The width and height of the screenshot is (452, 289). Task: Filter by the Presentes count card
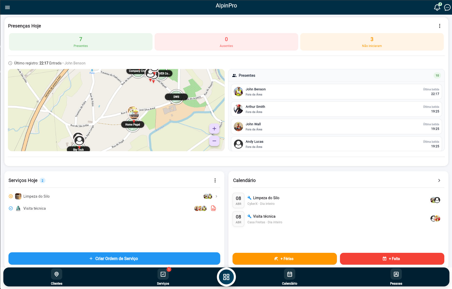(x=81, y=42)
